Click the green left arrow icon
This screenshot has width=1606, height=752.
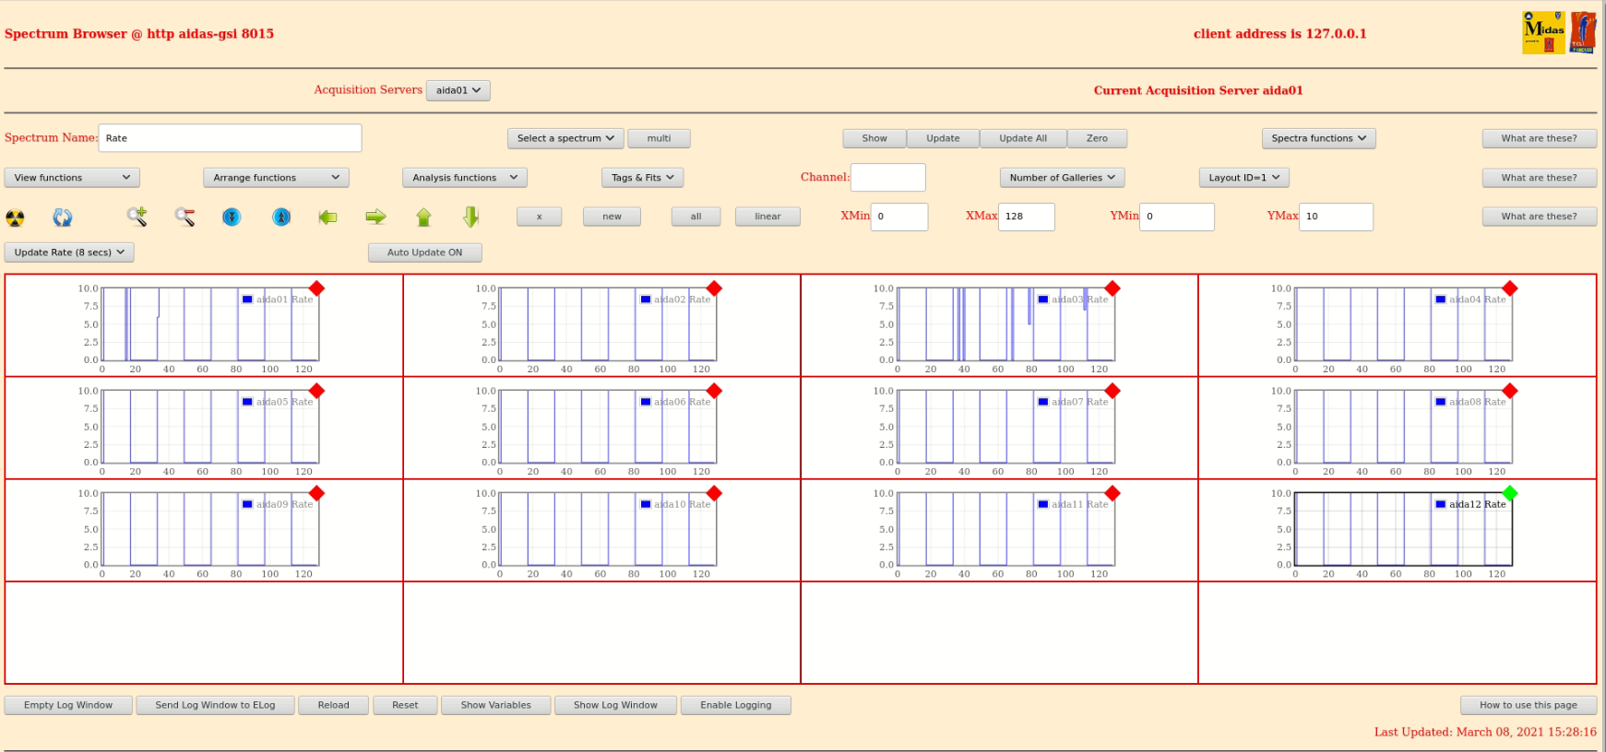(327, 217)
